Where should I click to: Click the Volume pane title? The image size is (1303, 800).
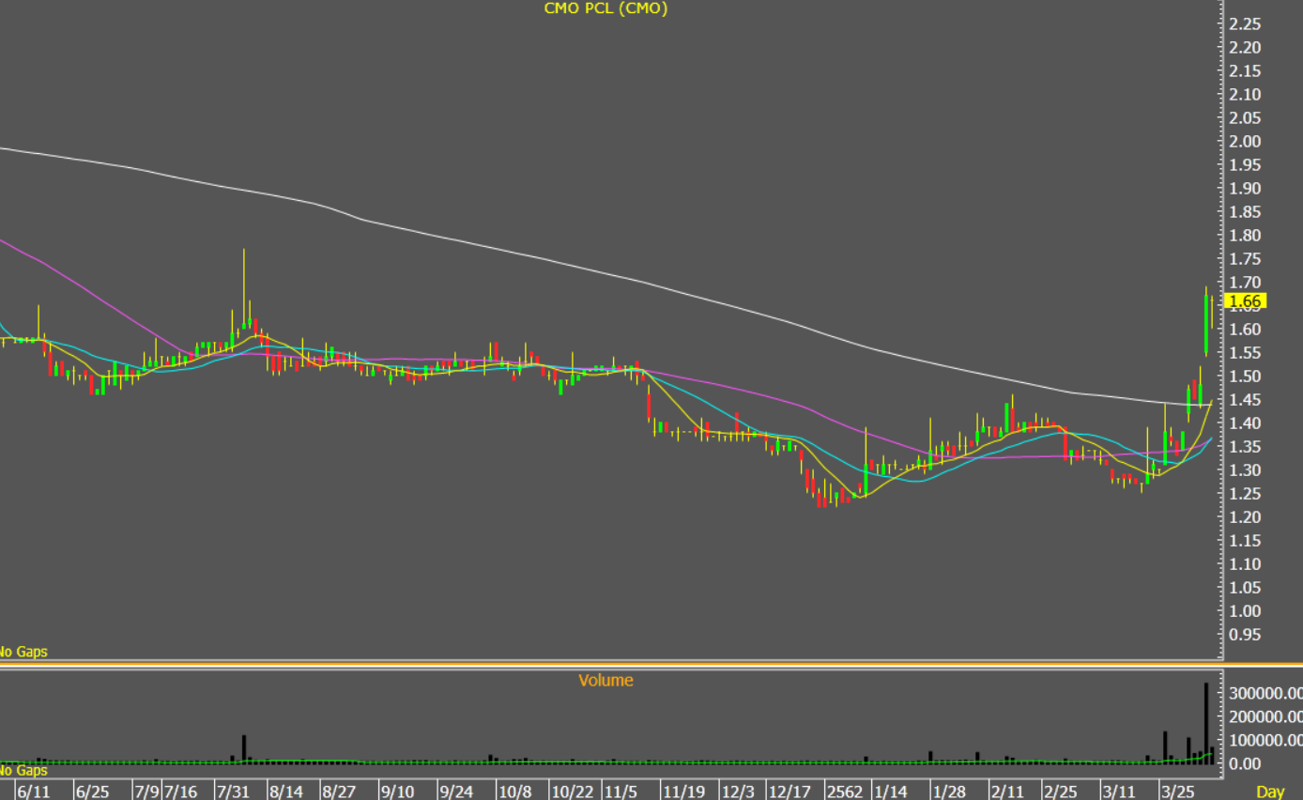coord(606,680)
